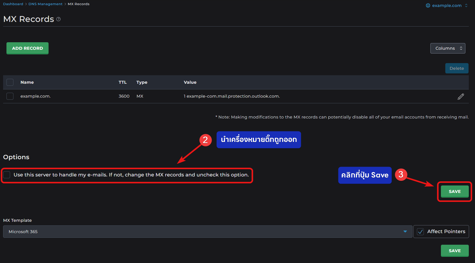
Task: Click the Type column header
Action: 142,82
